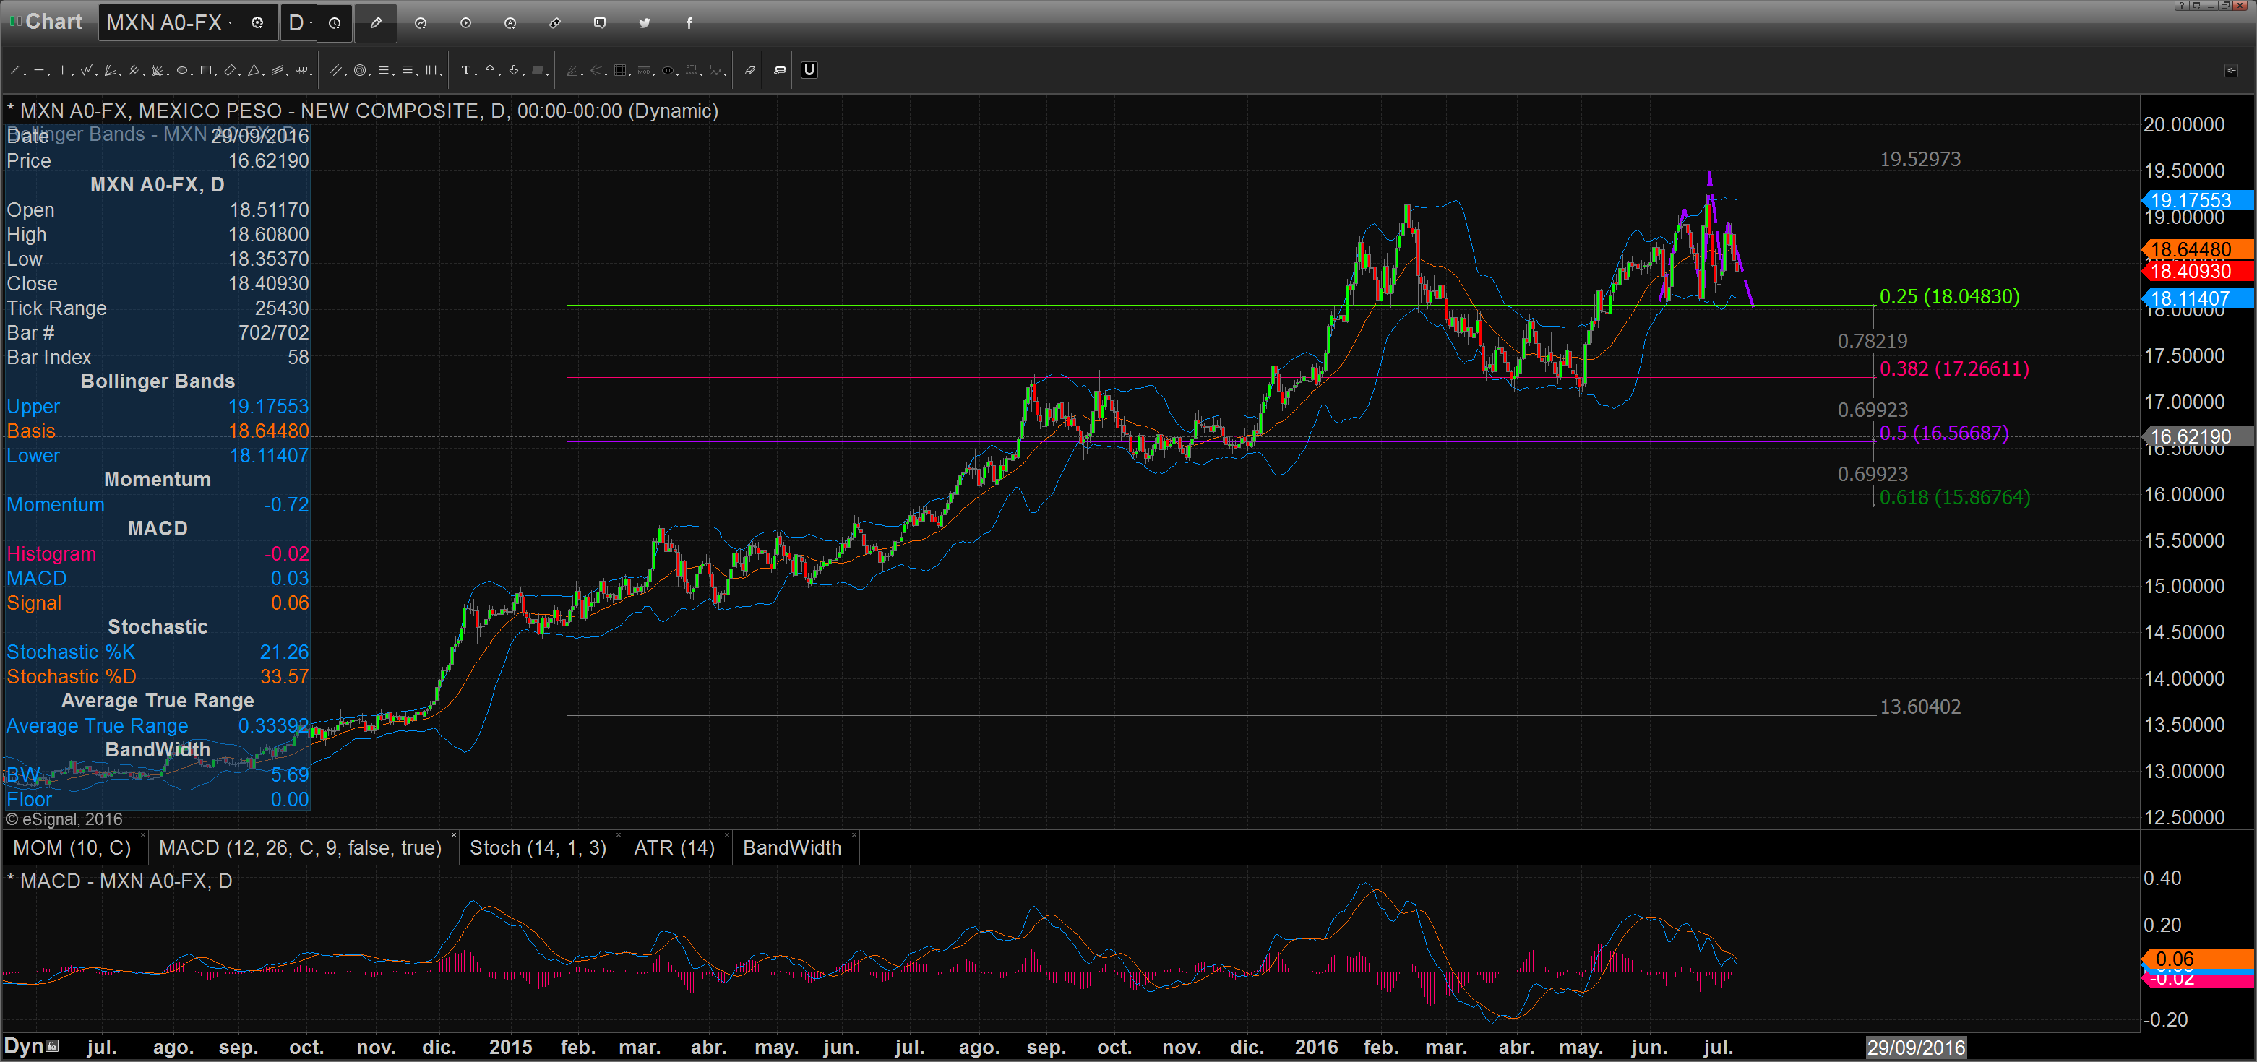The image size is (2257, 1062).
Task: Close the Stoch (14, 1, 3) tab
Action: (619, 835)
